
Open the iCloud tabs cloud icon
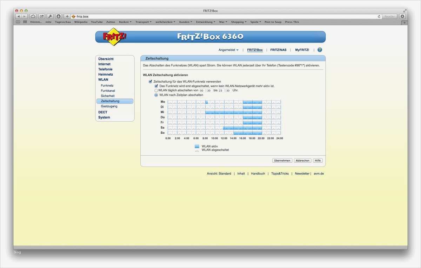(x=33, y=16)
